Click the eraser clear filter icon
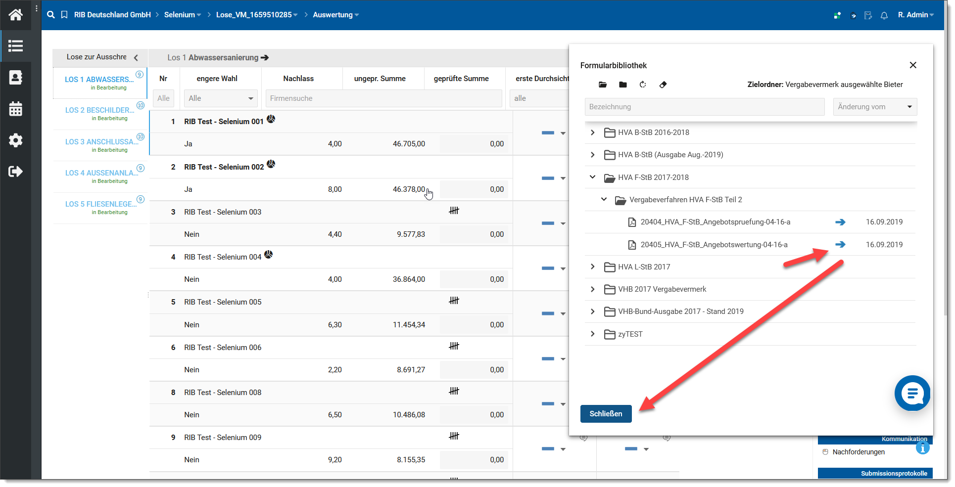This screenshot has height=487, width=955. 663,85
